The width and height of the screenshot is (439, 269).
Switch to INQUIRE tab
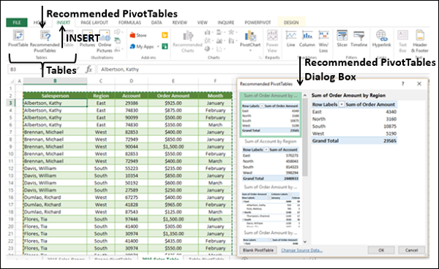click(x=226, y=23)
